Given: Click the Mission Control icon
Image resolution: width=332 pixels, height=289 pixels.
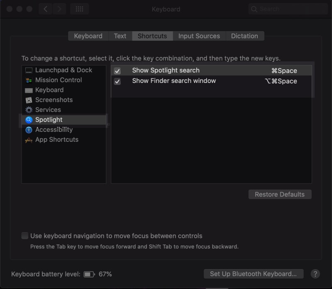Looking at the screenshot, I should click(x=29, y=80).
